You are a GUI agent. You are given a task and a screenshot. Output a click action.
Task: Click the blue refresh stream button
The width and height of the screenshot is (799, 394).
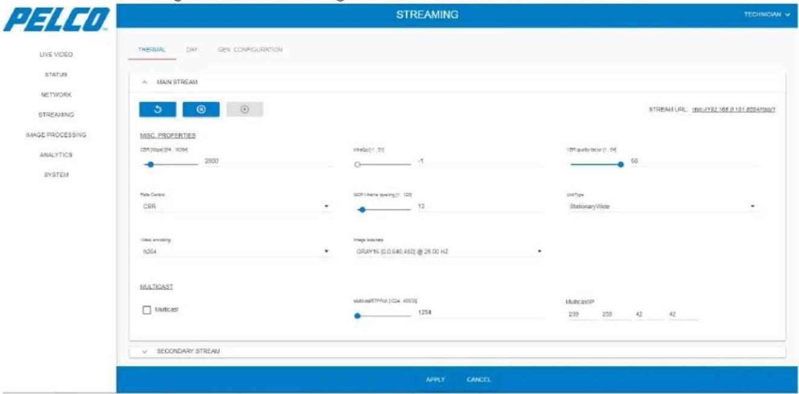coord(158,109)
